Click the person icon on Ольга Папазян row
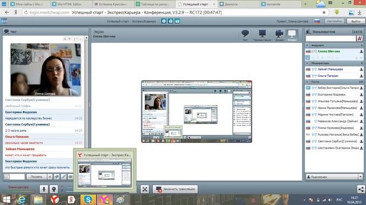 coord(361,76)
